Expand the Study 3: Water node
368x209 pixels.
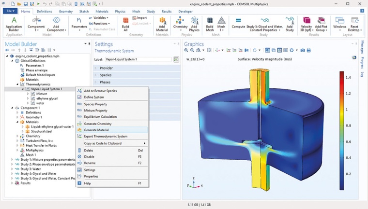12,169
